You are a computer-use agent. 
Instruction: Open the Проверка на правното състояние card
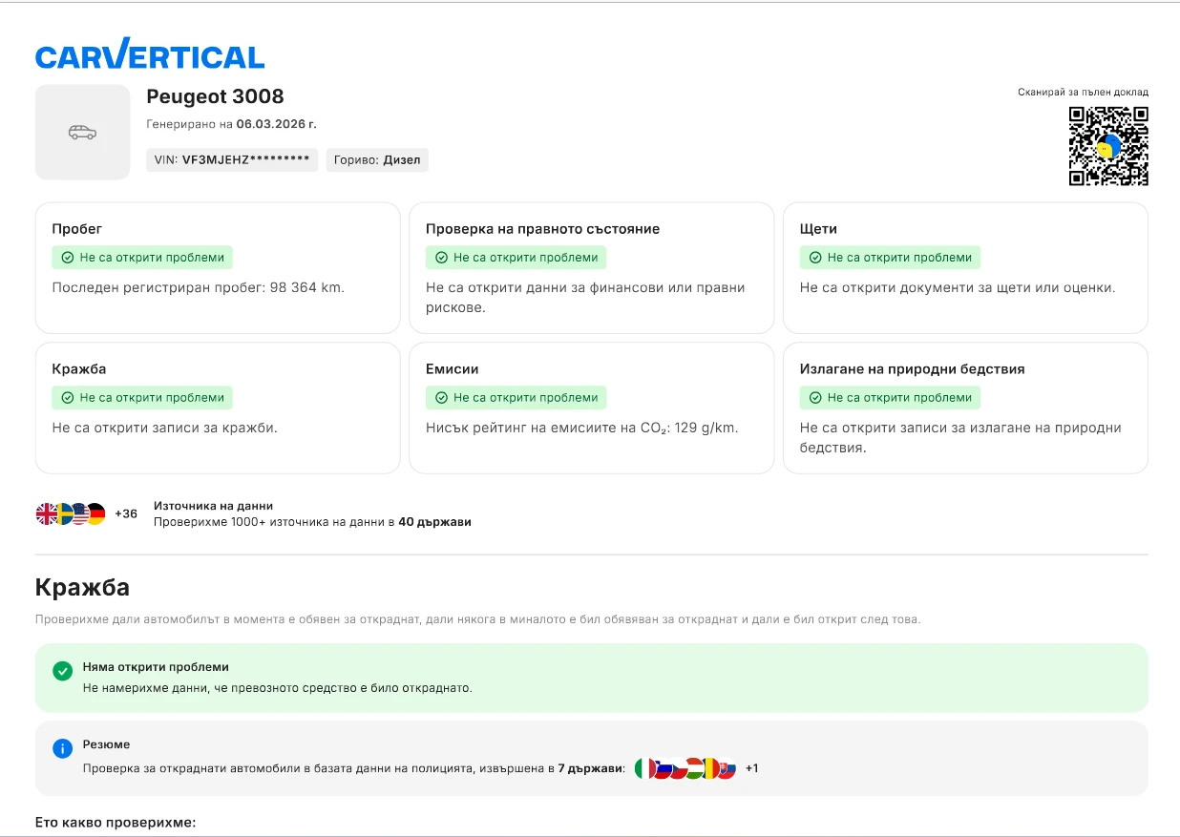pos(591,267)
